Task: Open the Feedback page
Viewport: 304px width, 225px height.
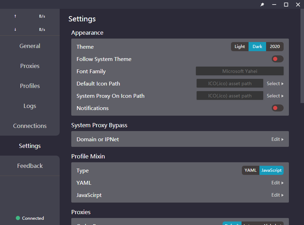Action: (x=30, y=166)
